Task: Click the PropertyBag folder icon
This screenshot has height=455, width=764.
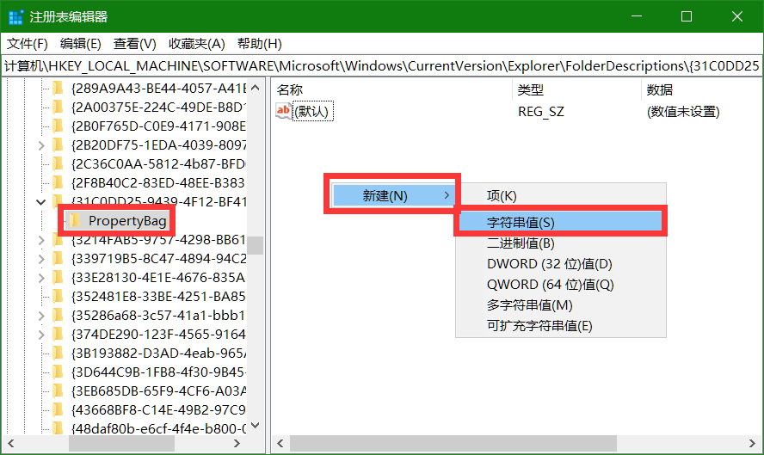Action: point(76,221)
